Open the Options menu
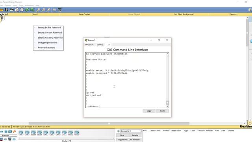Viewport: 252px width, 142px height. 8,6
